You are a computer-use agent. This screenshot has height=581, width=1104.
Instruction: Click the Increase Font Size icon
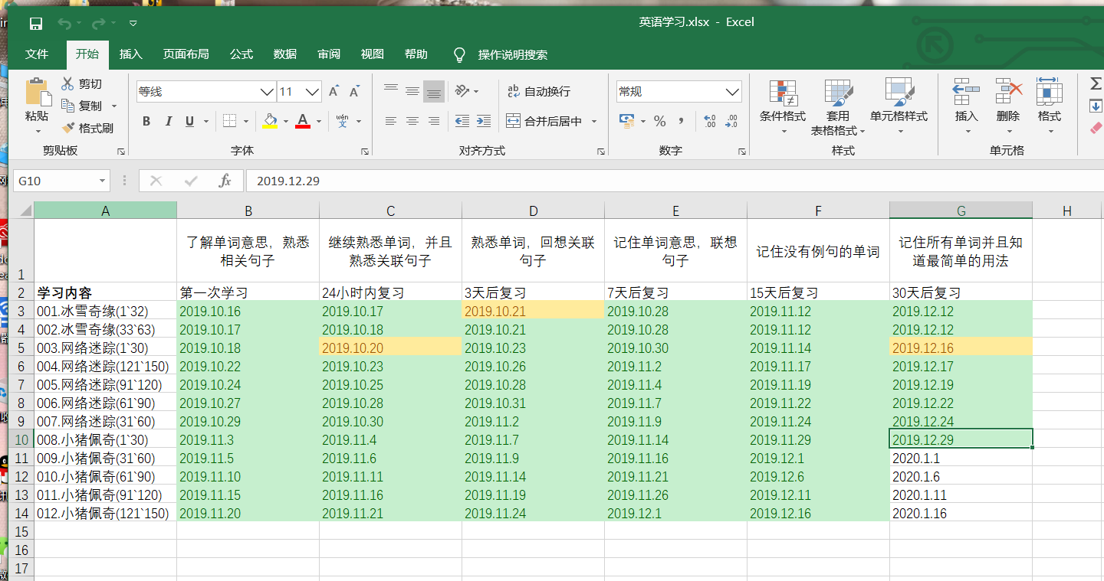334,92
